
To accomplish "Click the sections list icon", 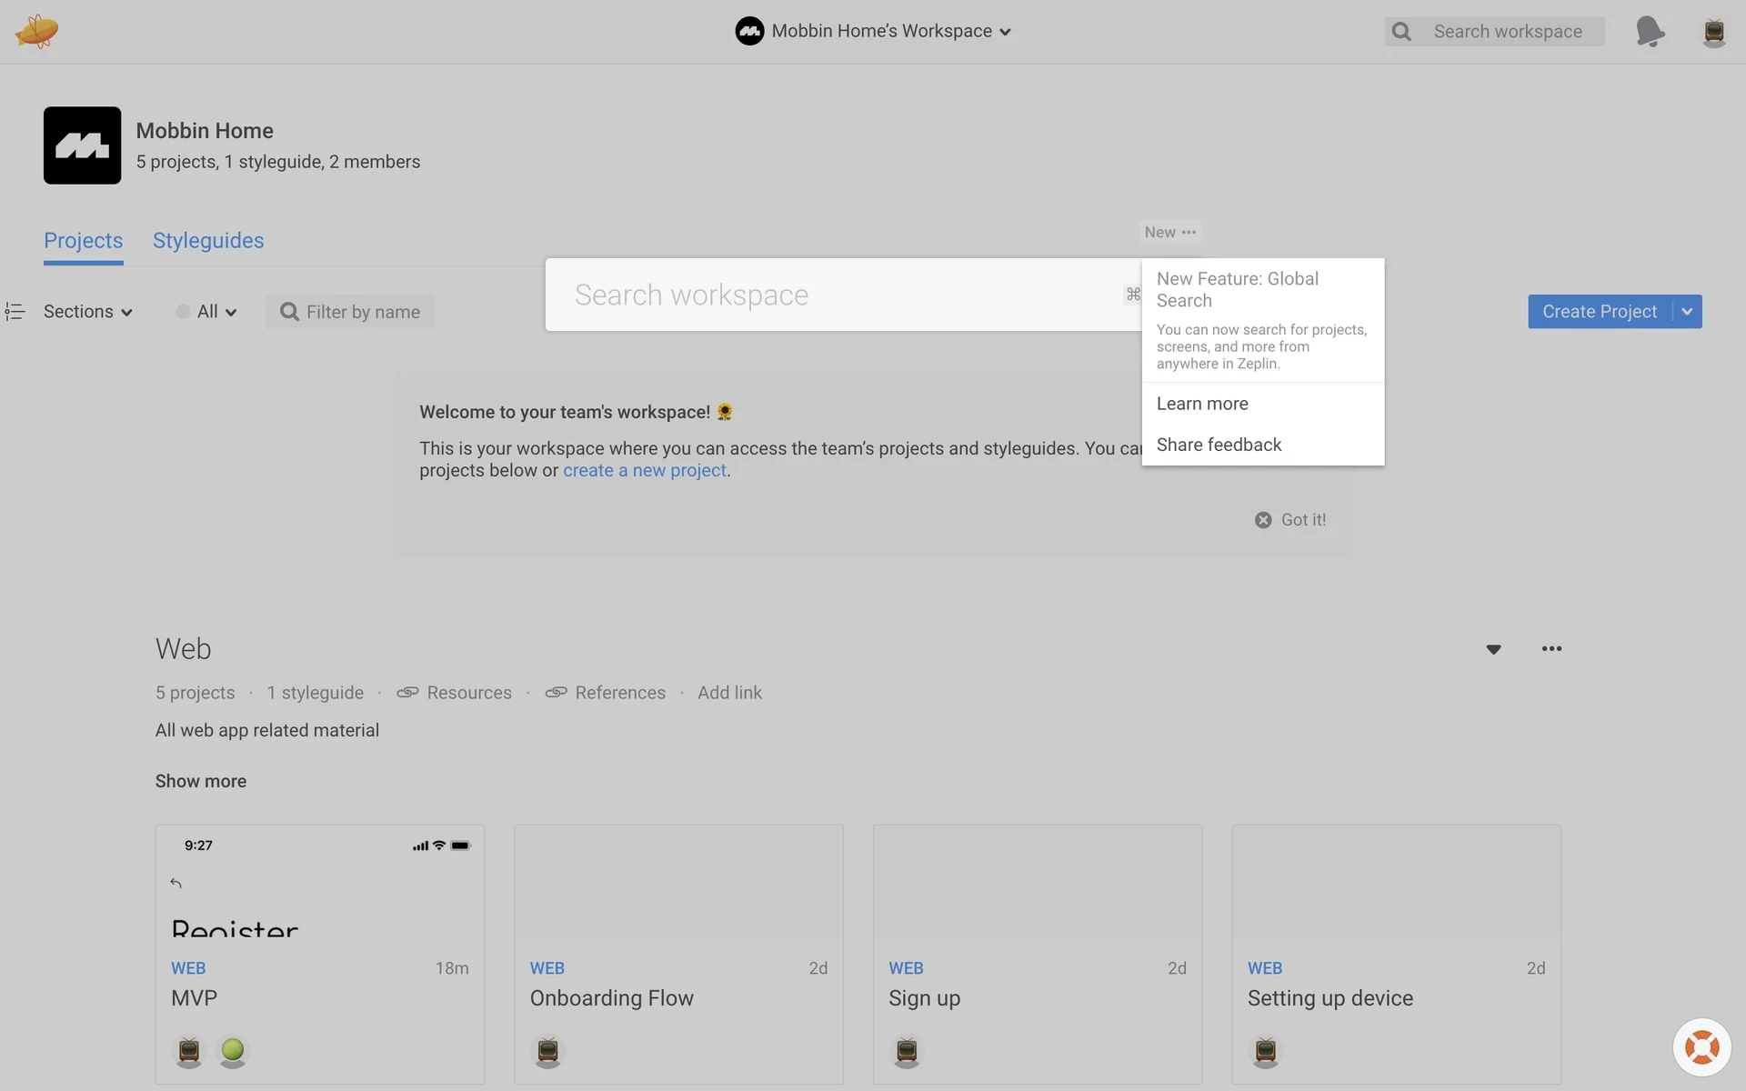I will [15, 312].
